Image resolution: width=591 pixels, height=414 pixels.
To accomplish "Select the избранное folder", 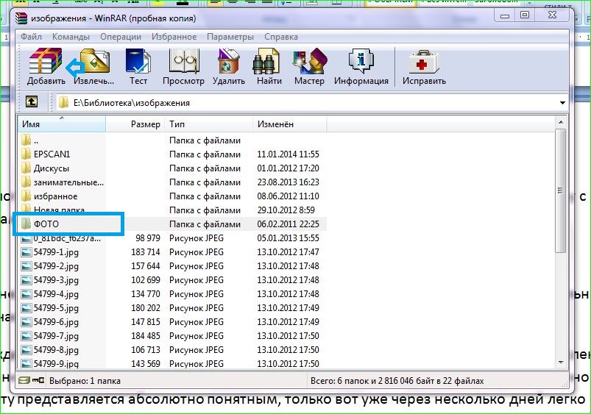I will click(x=55, y=196).
